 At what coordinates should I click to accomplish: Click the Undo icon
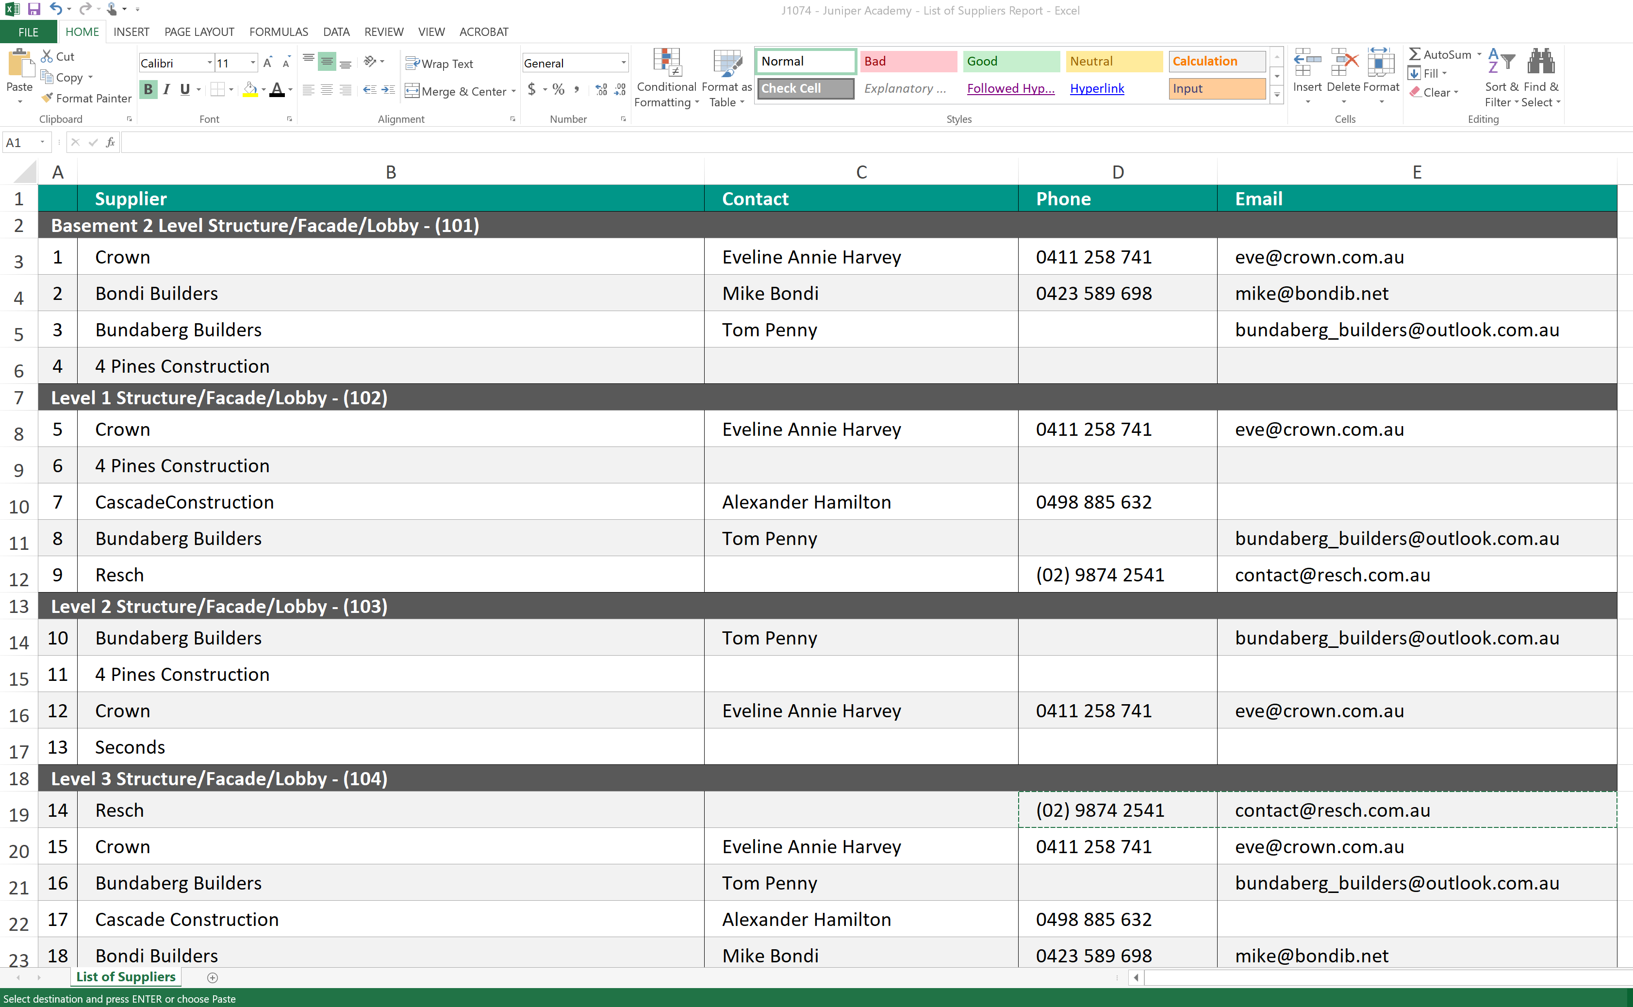point(56,9)
